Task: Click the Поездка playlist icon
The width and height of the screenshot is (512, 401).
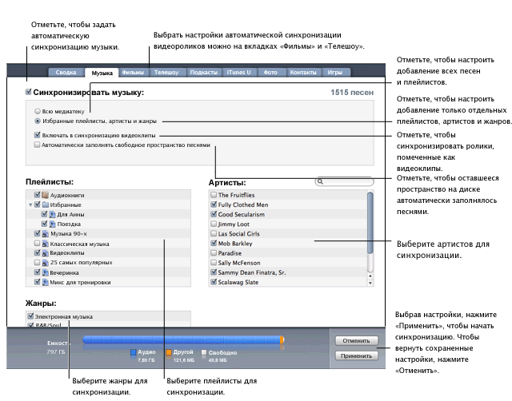Action: tap(52, 224)
